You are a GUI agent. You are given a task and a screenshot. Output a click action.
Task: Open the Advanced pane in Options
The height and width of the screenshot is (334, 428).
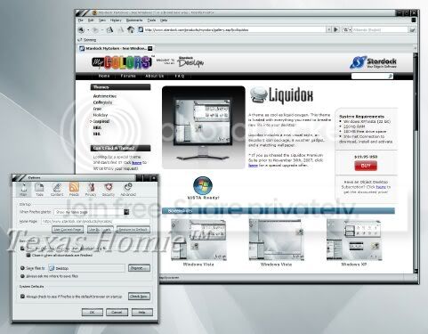pyautogui.click(x=128, y=190)
